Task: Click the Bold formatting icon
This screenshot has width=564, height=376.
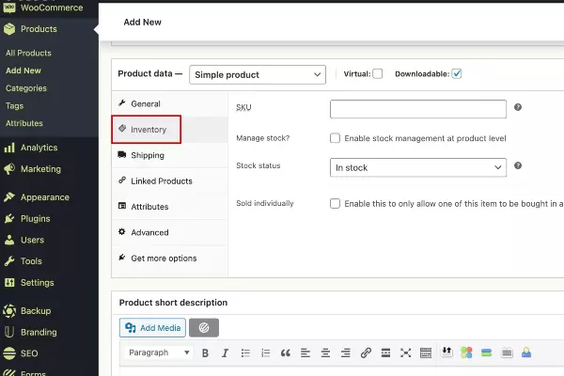Action: click(203, 353)
